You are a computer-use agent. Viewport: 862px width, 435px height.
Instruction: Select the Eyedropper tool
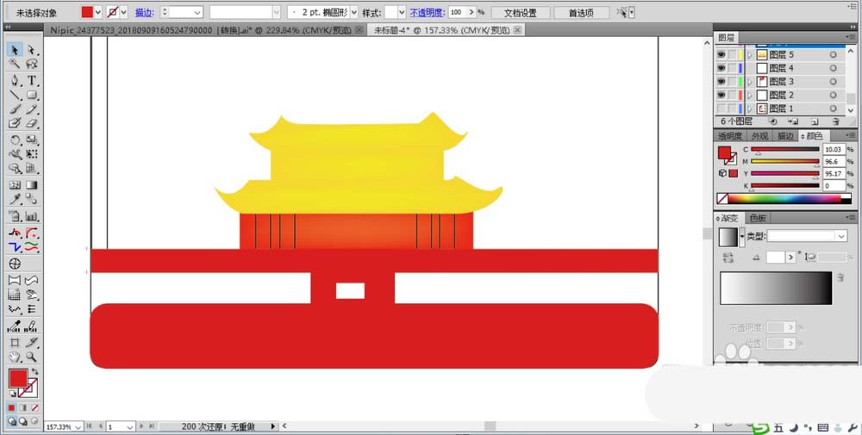coord(15,199)
